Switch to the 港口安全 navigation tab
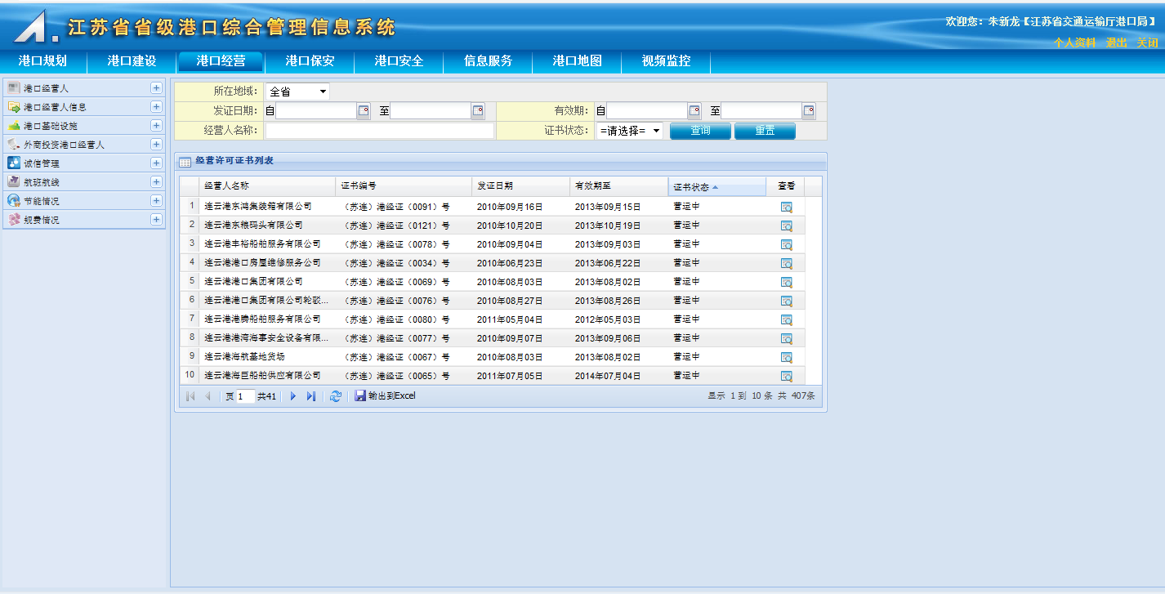 399,61
